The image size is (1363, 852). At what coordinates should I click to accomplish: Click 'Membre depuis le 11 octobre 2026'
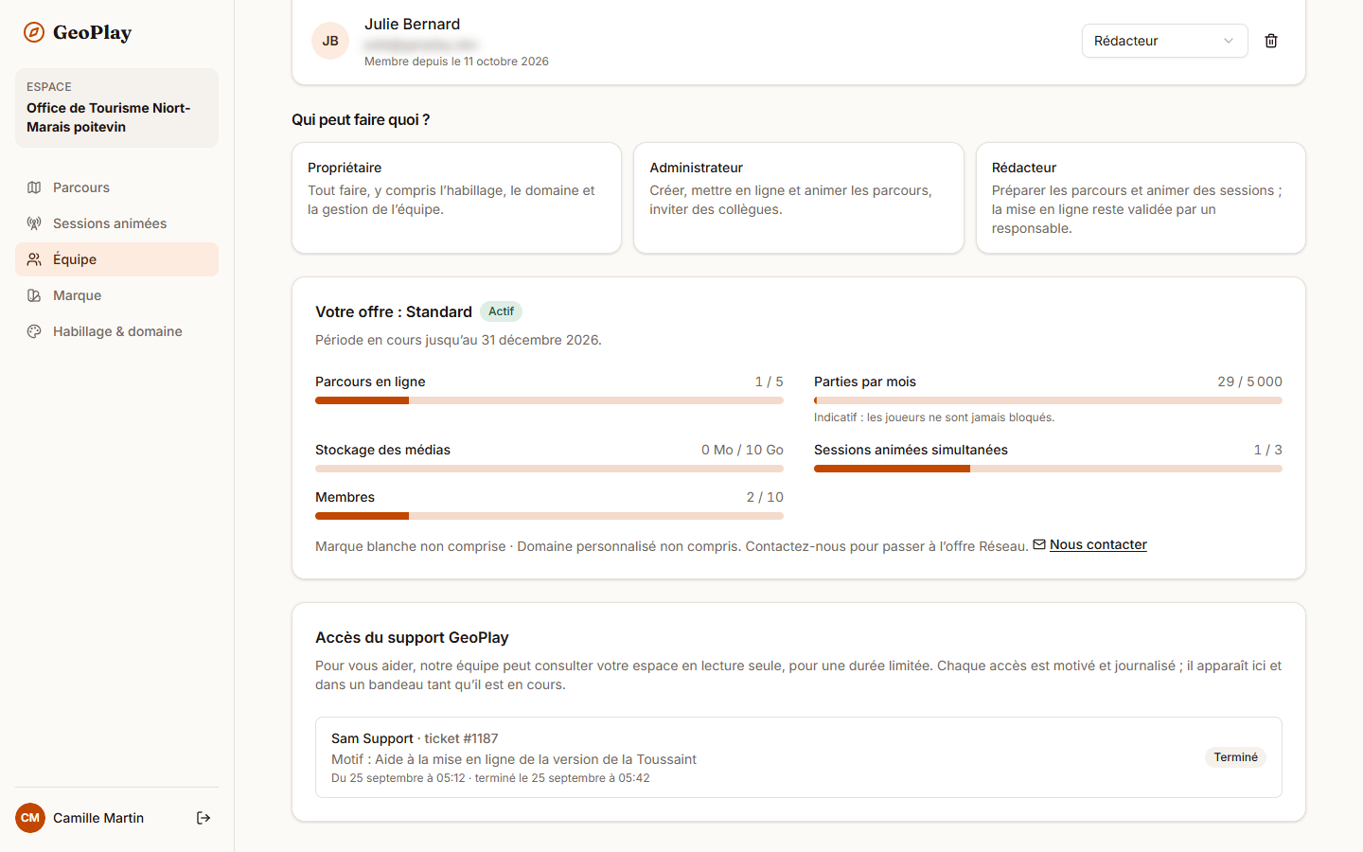coord(456,62)
